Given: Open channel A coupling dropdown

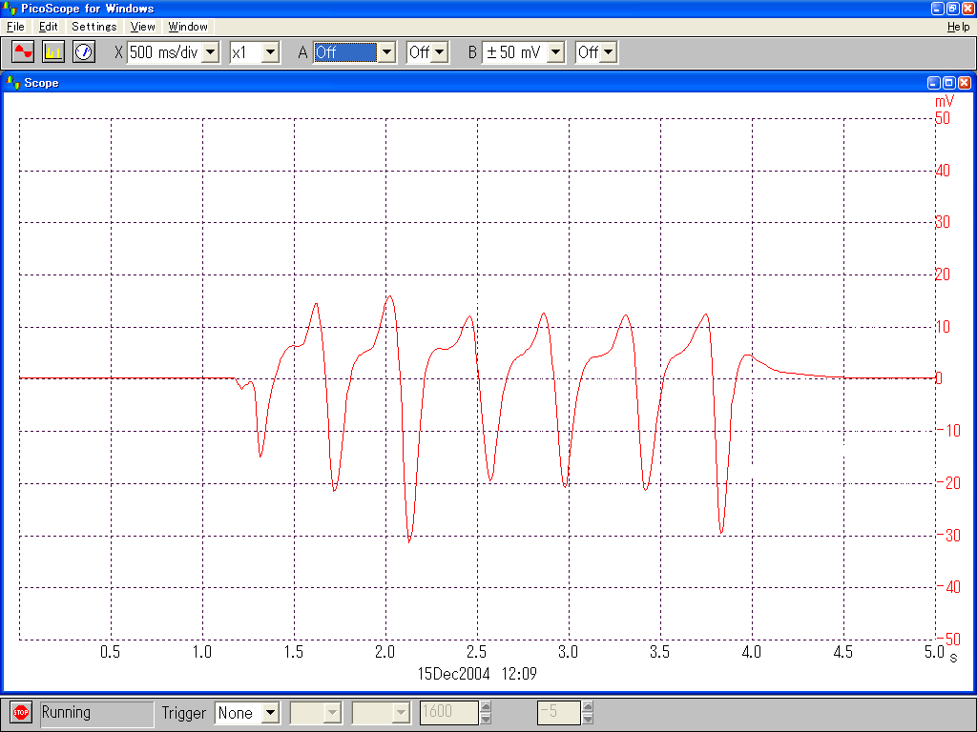Looking at the screenshot, I should pos(439,52).
